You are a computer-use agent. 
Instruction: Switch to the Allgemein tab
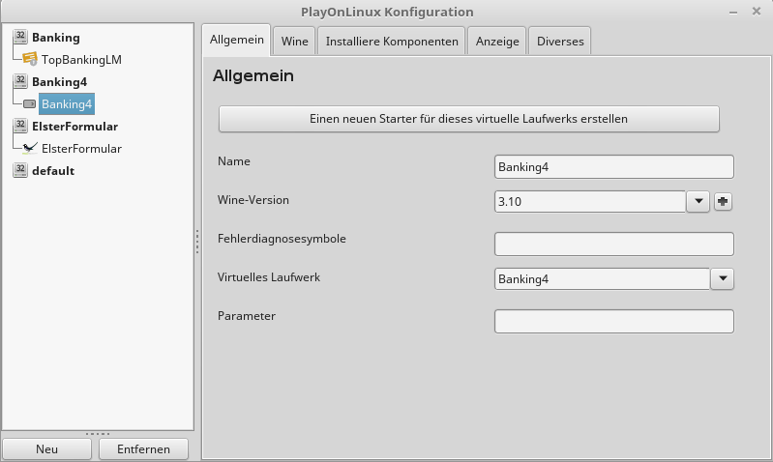click(x=237, y=40)
